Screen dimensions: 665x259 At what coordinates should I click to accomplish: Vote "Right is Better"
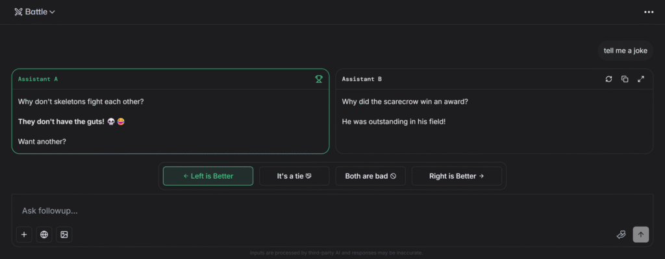(457, 176)
